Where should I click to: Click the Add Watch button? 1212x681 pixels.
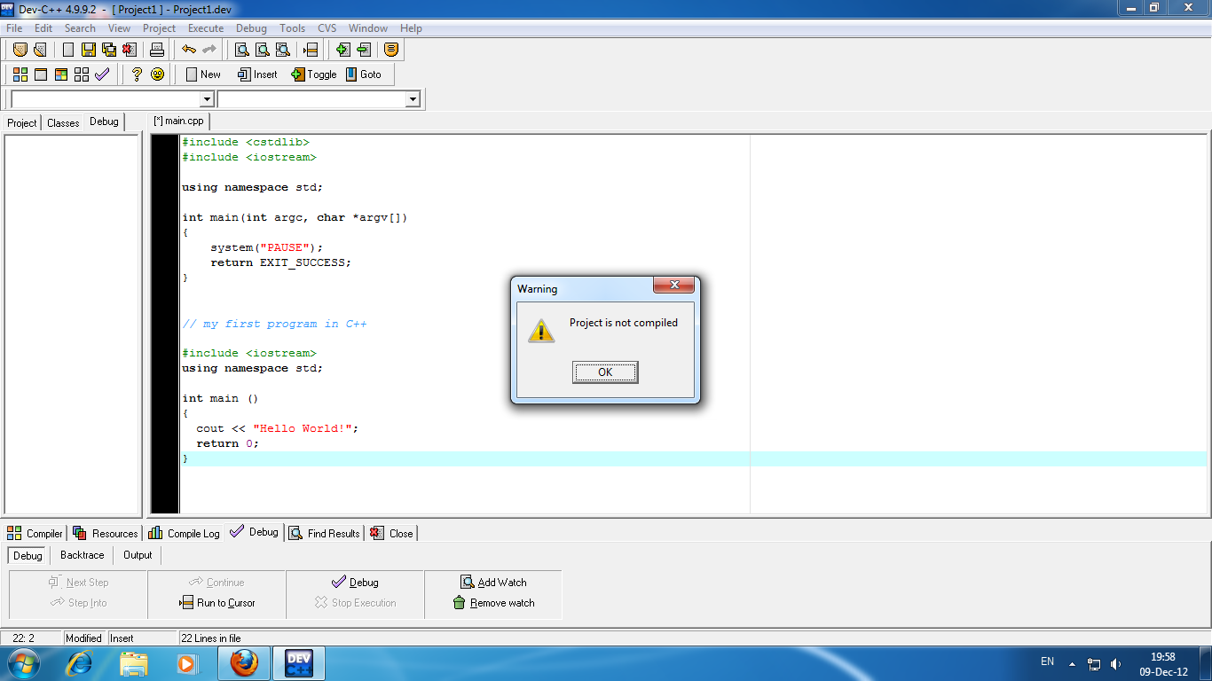[x=493, y=583]
